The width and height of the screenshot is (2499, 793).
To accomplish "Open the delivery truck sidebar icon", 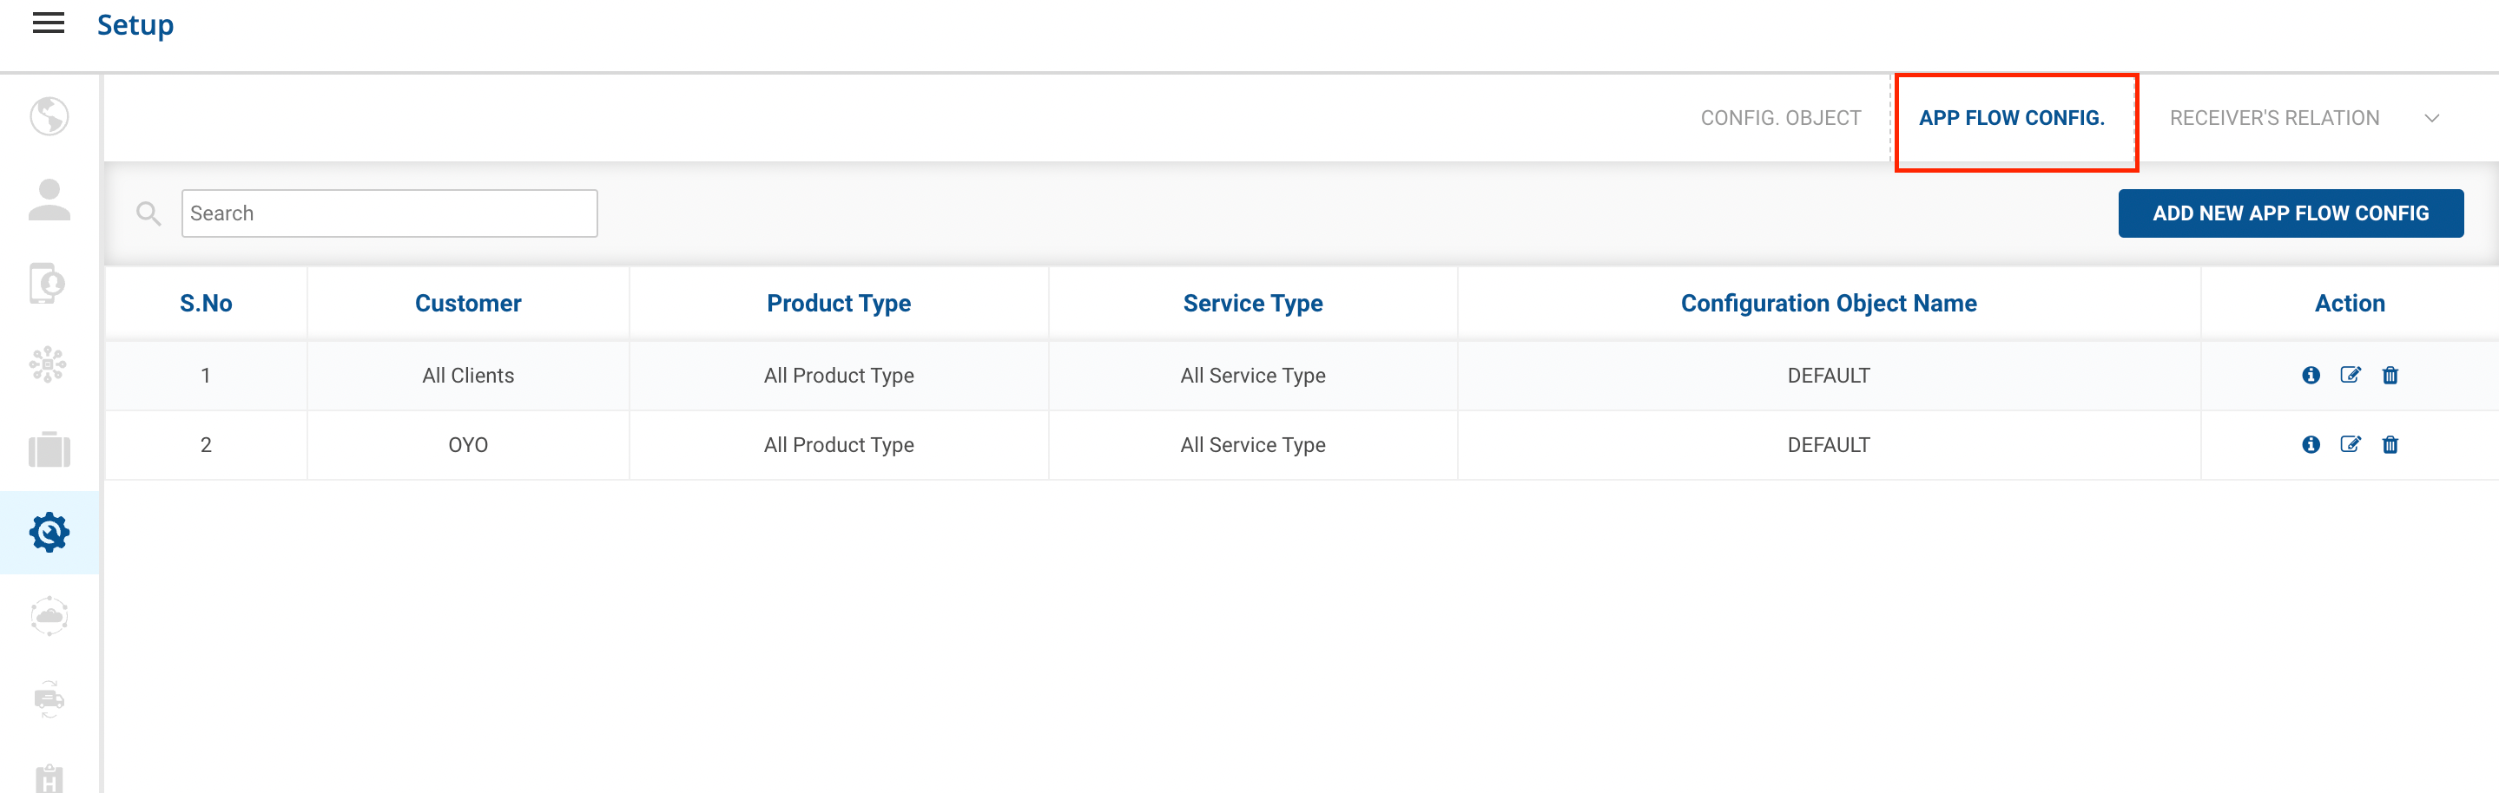I will pos(49,698).
